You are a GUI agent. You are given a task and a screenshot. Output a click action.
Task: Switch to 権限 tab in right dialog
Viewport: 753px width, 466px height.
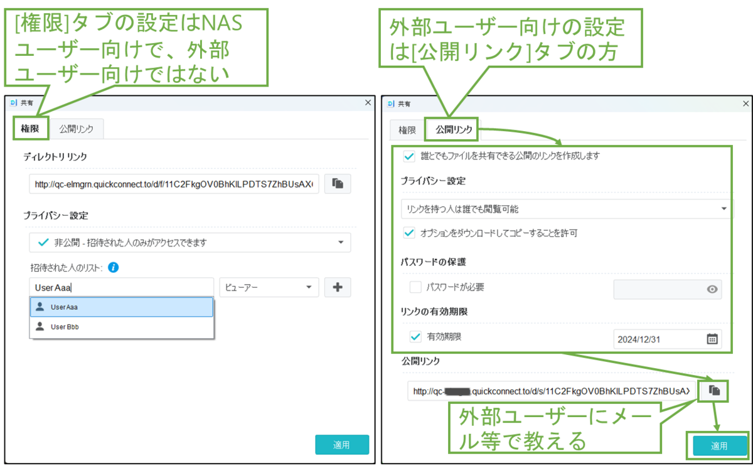(x=407, y=130)
